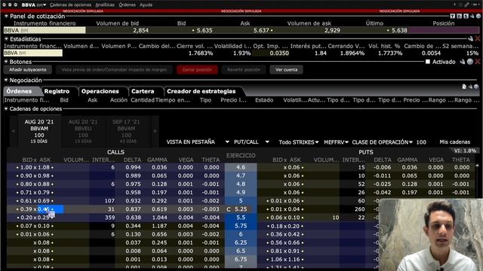This screenshot has width=483, height=271.
Task: Click the option chain vertical scrollbar arrow
Action: click(478, 166)
